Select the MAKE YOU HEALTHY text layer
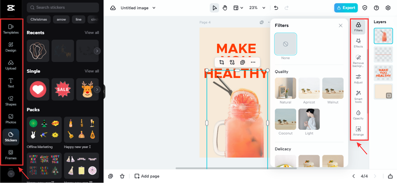Image resolution: width=397 pixels, height=184 pixels. tap(383, 73)
